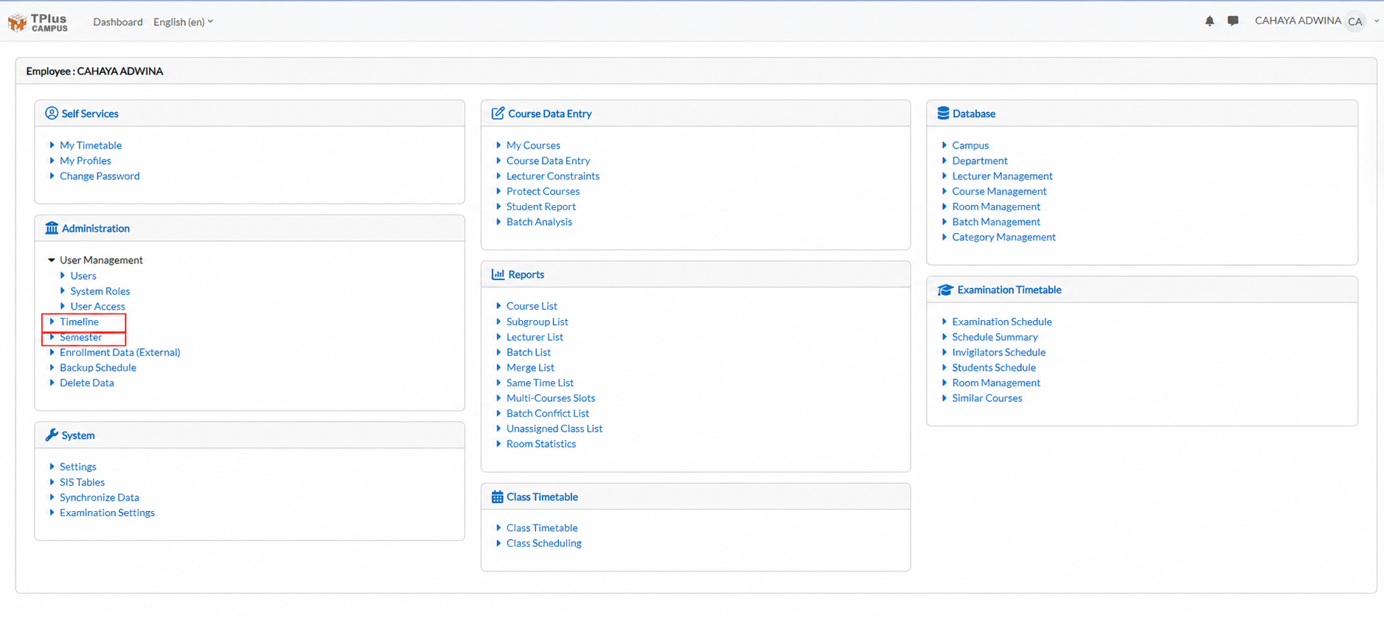Open Batch Analysis
Screen dimensions: 1384x618
[539, 221]
